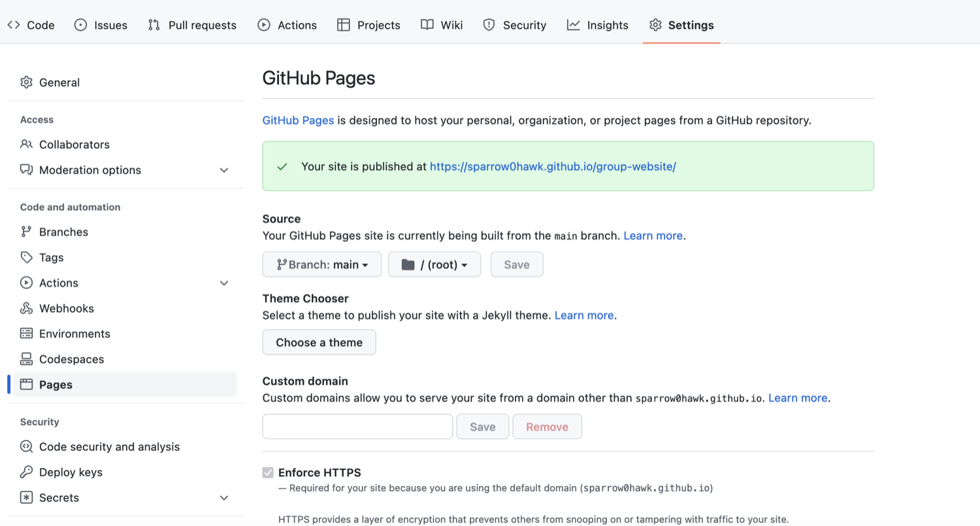Click the Tags tag icon
The height and width of the screenshot is (526, 980).
click(x=26, y=257)
